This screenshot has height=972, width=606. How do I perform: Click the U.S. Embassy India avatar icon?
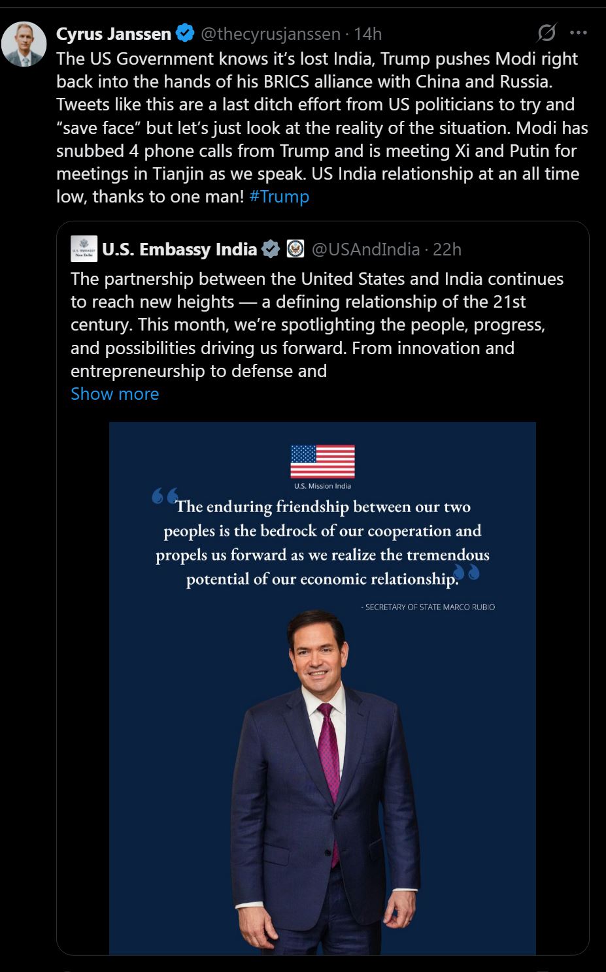(x=84, y=250)
